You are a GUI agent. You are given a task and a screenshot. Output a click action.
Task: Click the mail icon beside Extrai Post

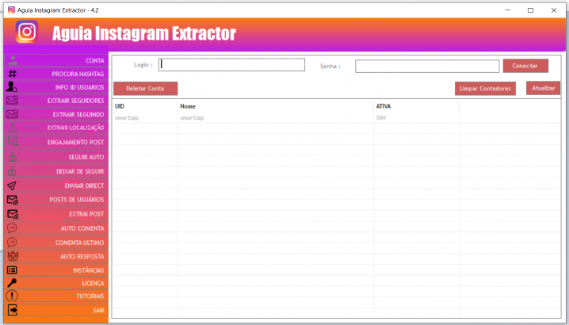pyautogui.click(x=13, y=214)
